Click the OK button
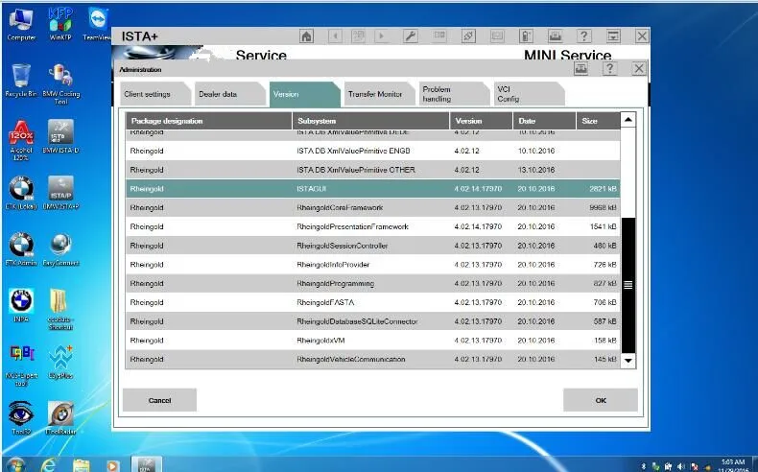Screen dimensions: 758x472 point(601,400)
